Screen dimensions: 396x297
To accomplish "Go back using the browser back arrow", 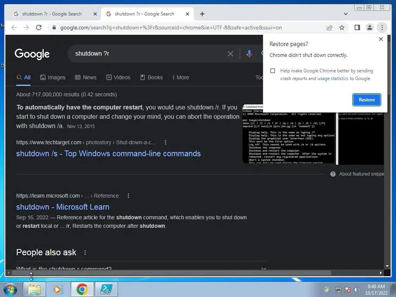I will click(14, 27).
